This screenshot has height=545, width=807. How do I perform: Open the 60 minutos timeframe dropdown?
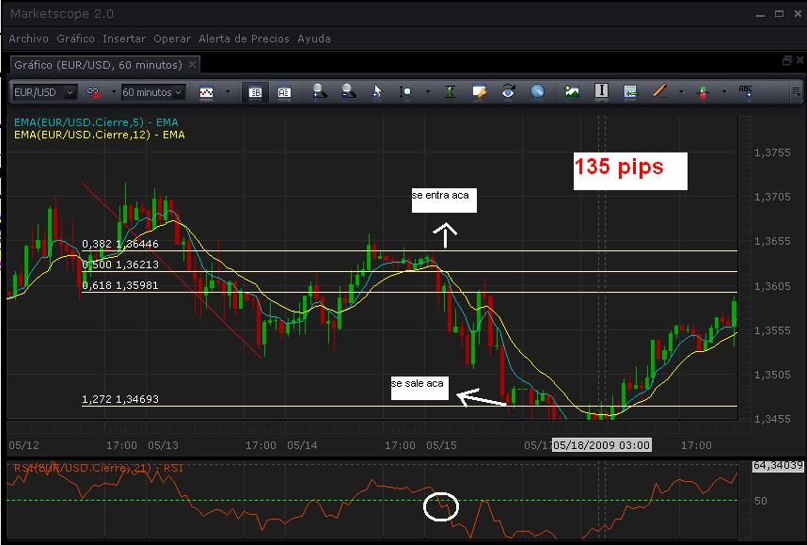point(154,92)
